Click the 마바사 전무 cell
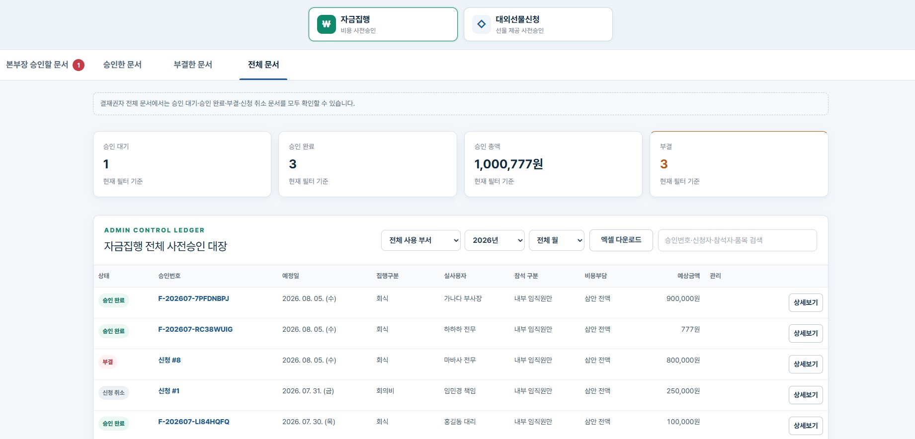The height and width of the screenshot is (439, 915). [x=460, y=360]
